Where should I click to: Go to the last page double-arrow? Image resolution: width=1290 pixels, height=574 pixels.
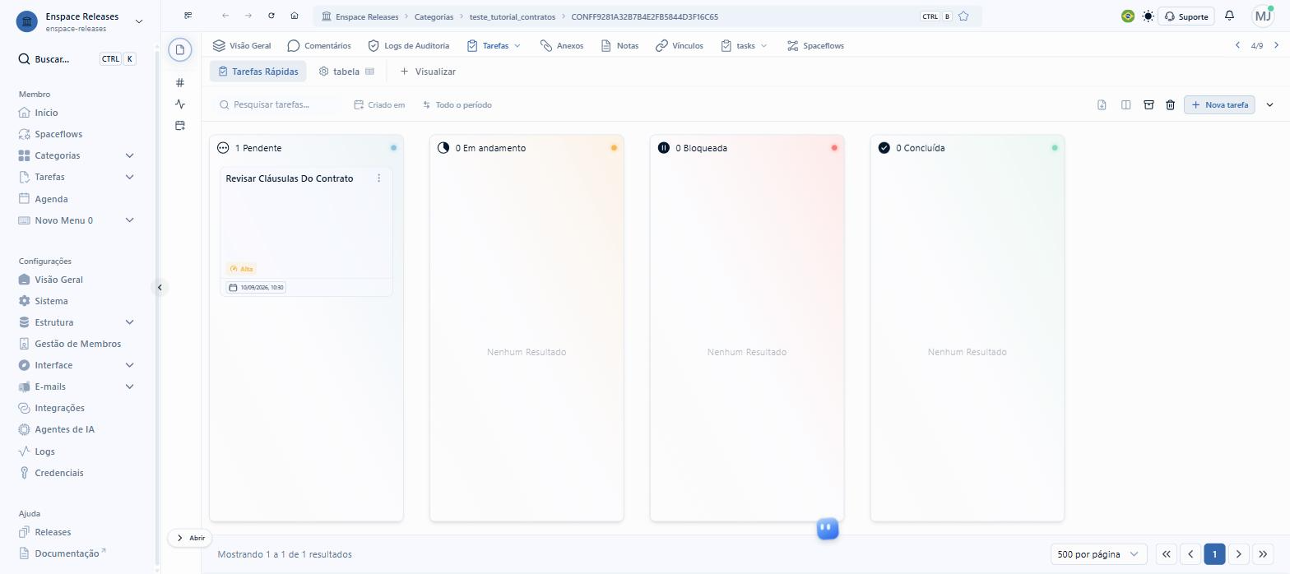pyautogui.click(x=1263, y=554)
